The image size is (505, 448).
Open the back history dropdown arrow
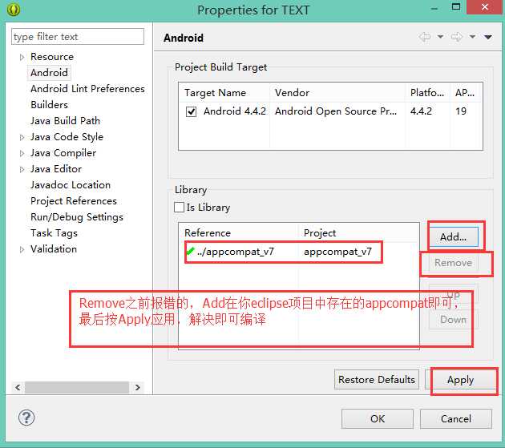pyautogui.click(x=440, y=37)
